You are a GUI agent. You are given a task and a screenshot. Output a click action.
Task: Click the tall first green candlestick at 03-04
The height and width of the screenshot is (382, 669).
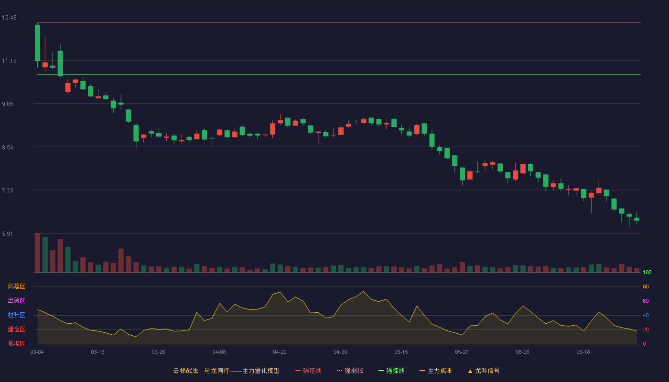(37, 43)
